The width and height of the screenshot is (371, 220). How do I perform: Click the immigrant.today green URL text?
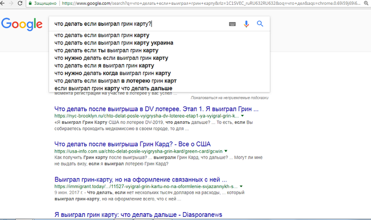tap(146, 187)
